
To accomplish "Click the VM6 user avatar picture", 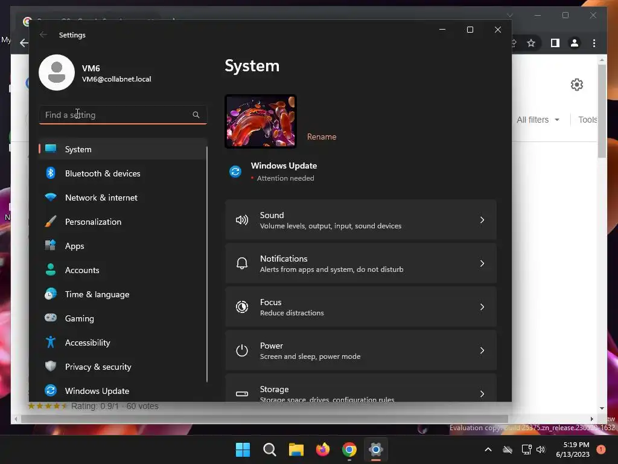I will (57, 72).
